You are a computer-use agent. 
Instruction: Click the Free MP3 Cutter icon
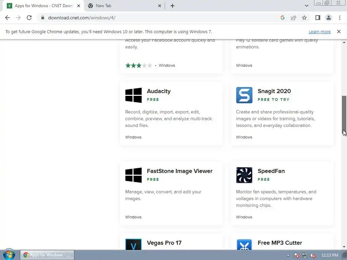(244, 244)
